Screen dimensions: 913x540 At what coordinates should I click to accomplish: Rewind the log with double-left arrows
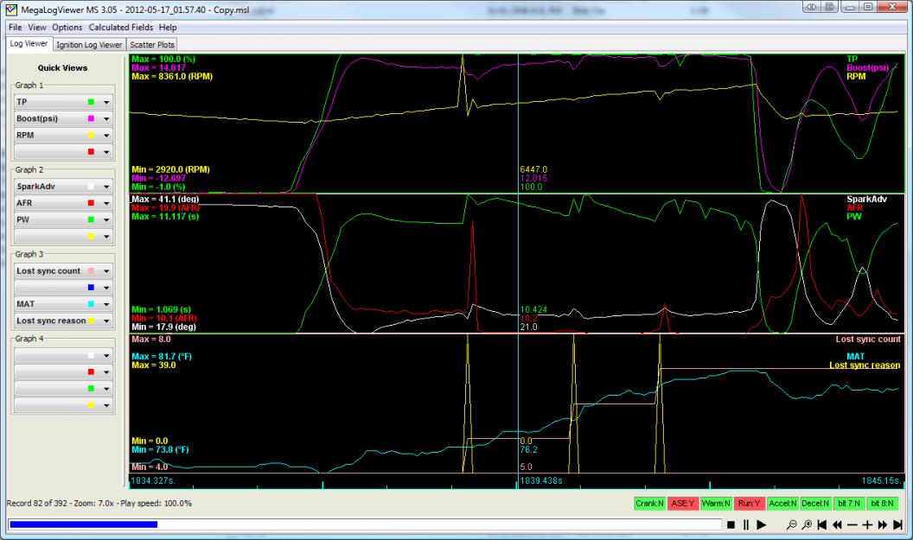click(837, 524)
